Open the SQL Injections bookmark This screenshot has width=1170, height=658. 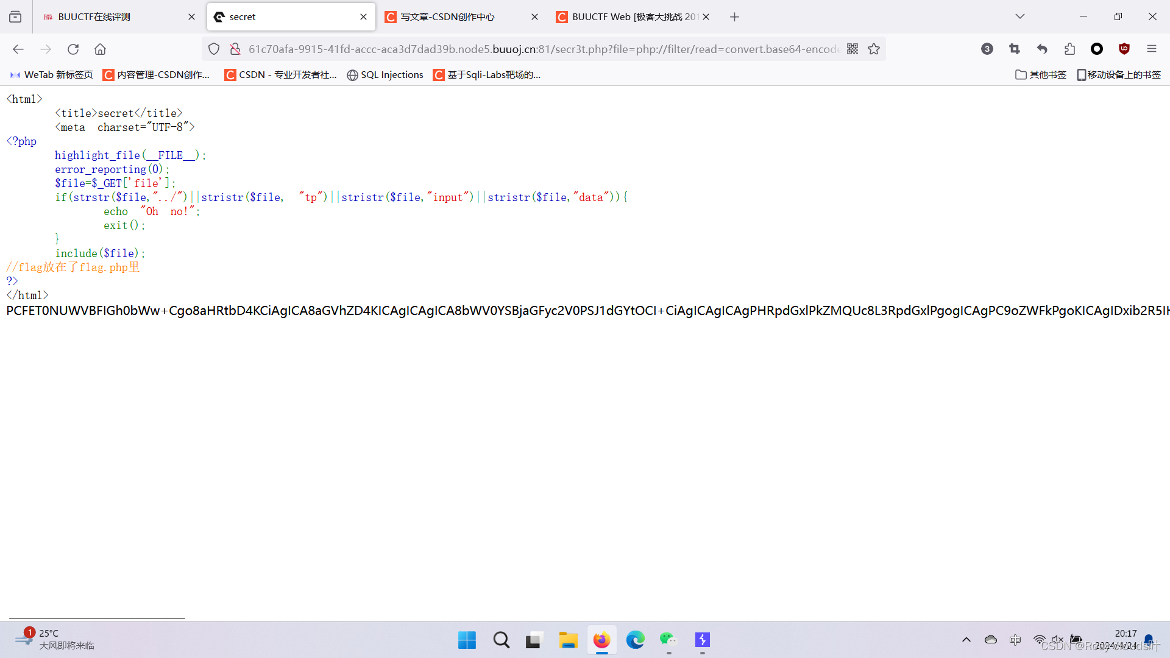(x=385, y=75)
